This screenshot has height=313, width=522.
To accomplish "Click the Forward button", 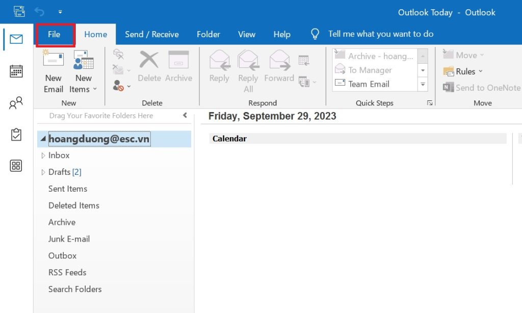I will pos(279,67).
